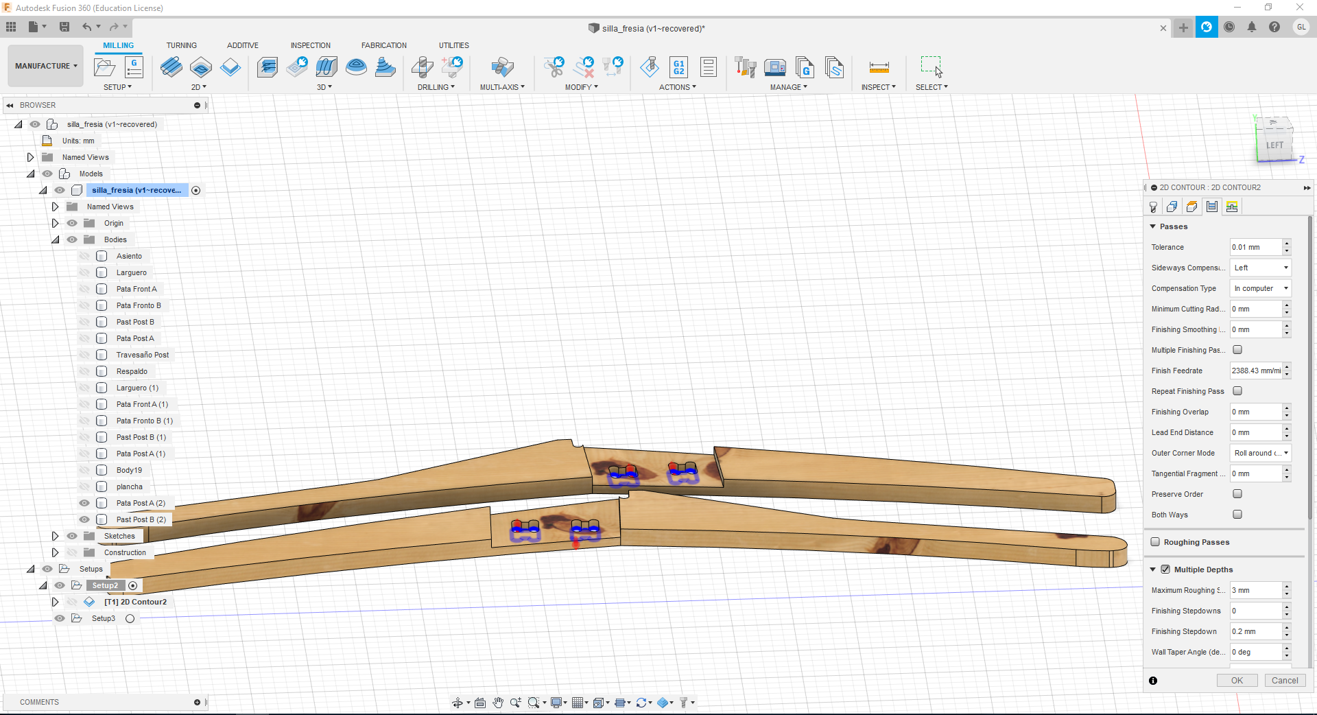Image resolution: width=1317 pixels, height=715 pixels.
Task: Click OK in the 2D Contour dialog
Action: 1237,681
